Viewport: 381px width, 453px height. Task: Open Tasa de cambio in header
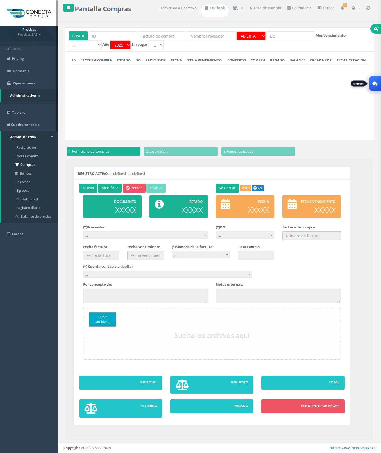265,8
